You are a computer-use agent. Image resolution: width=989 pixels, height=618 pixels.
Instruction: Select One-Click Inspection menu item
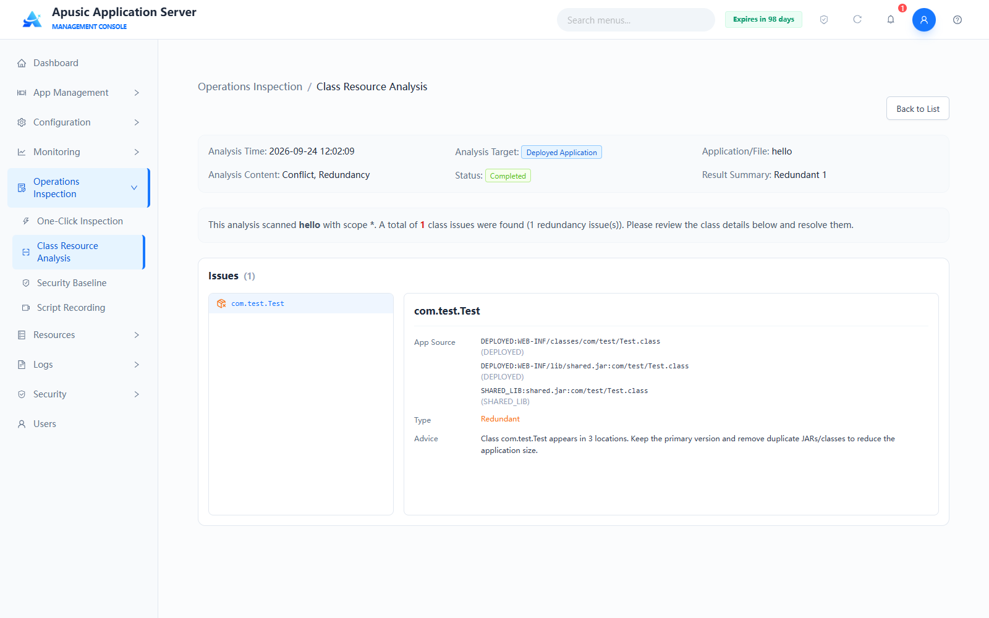(79, 221)
